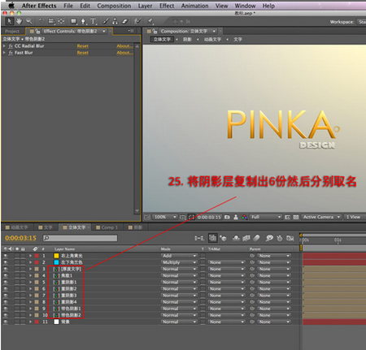
Task: Select the Brush tool
Action: point(106,21)
